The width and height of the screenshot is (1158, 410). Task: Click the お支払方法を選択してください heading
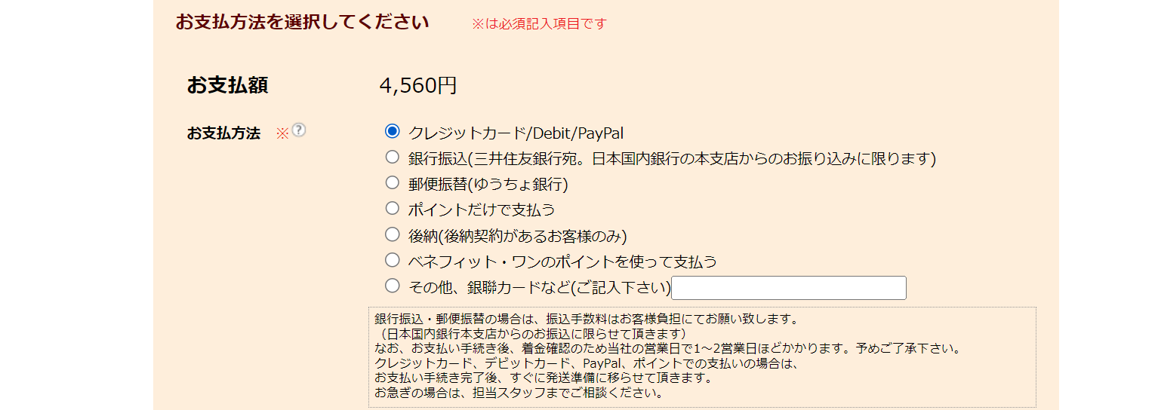pyautogui.click(x=302, y=21)
